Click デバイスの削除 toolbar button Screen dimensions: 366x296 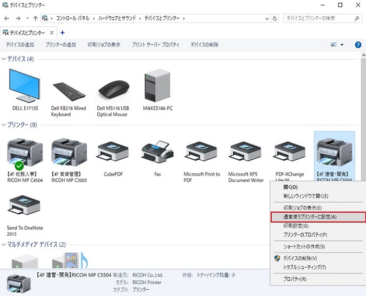coord(205,45)
